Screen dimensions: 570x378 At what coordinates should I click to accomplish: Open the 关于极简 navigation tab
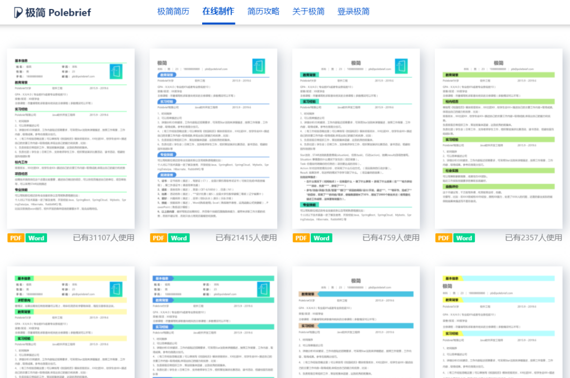click(308, 12)
